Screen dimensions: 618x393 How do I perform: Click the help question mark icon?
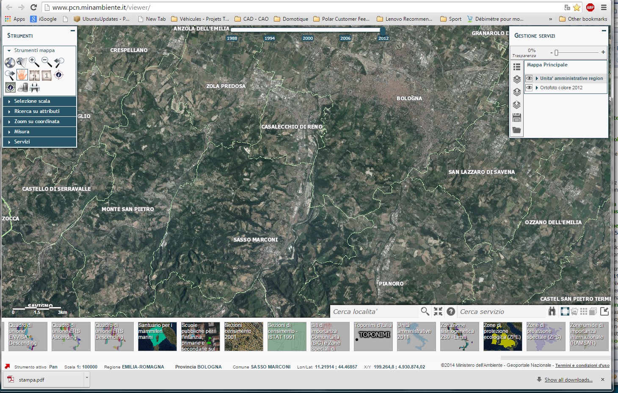pyautogui.click(x=451, y=311)
